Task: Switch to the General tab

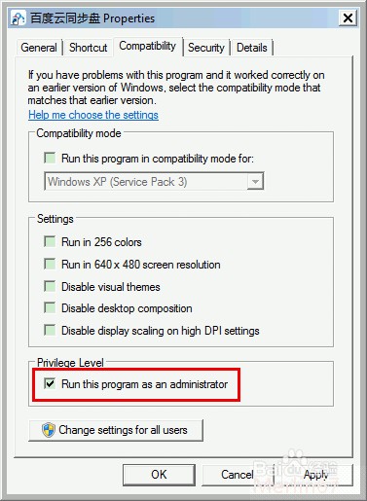Action: tap(39, 48)
